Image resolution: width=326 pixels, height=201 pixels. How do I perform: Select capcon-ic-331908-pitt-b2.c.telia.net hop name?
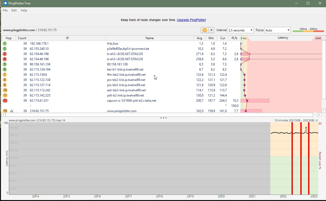pyautogui.click(x=131, y=101)
